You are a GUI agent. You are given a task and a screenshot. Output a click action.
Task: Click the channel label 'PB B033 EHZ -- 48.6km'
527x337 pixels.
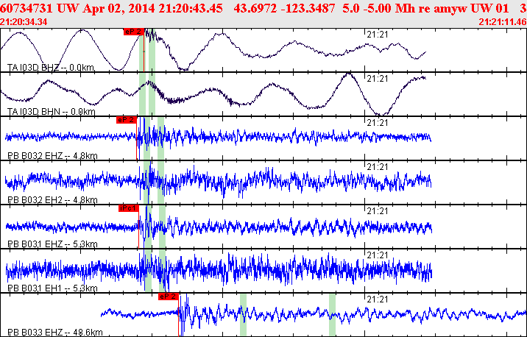pyautogui.click(x=55, y=333)
